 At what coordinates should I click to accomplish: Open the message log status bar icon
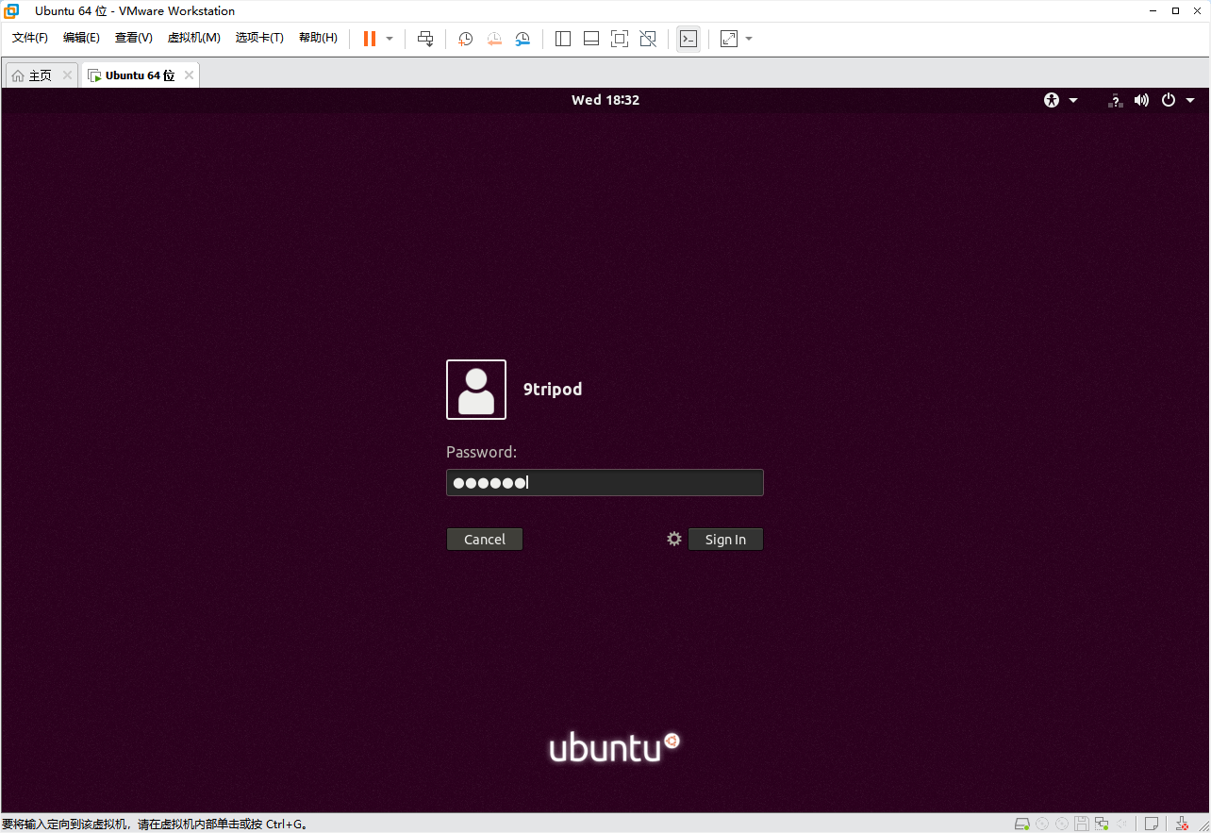1152,824
